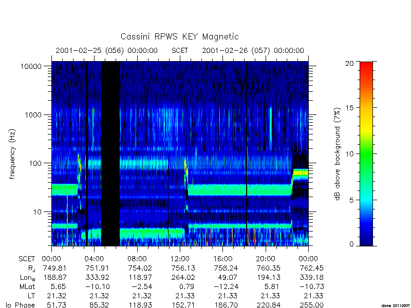Click the RJ row label
The image size is (411, 308).
(x=31, y=269)
